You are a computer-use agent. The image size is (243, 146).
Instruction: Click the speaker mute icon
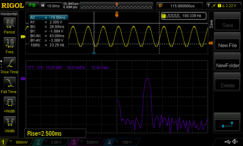(235, 142)
